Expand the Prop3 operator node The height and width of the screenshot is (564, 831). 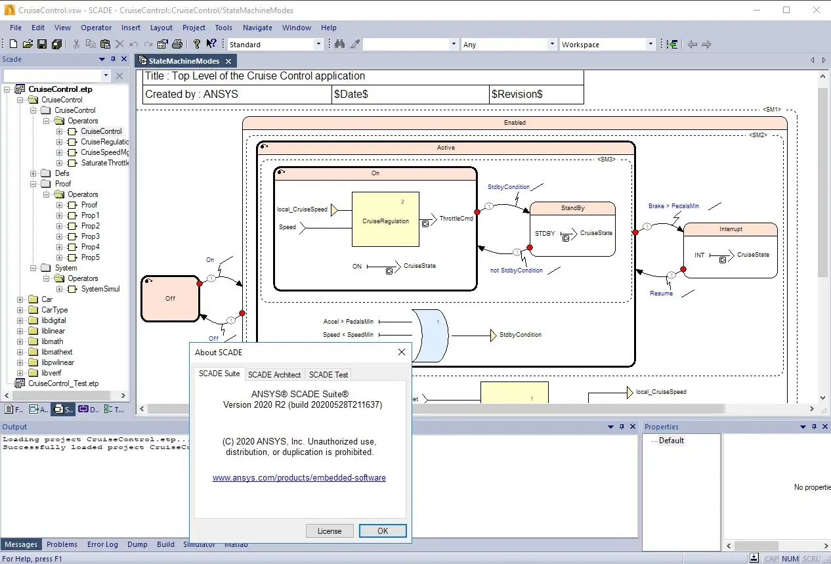[60, 236]
